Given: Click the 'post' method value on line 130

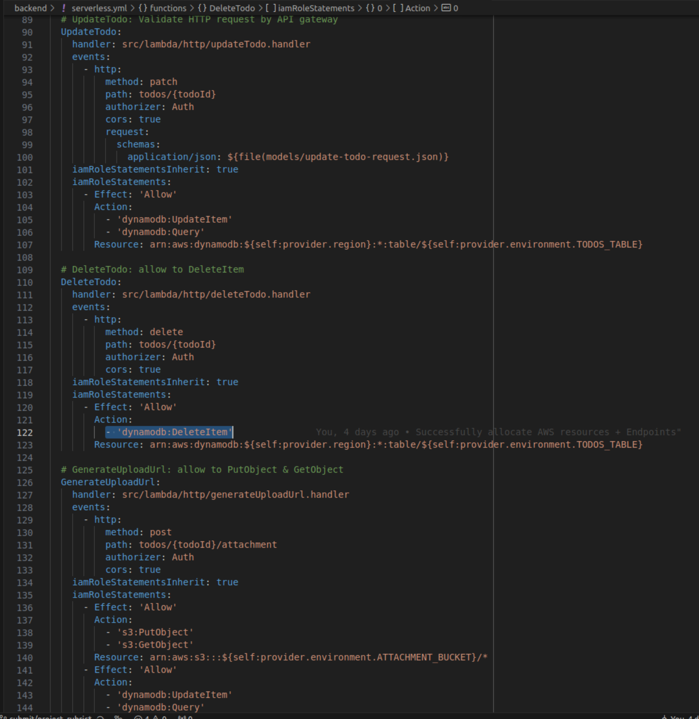Looking at the screenshot, I should (x=160, y=532).
